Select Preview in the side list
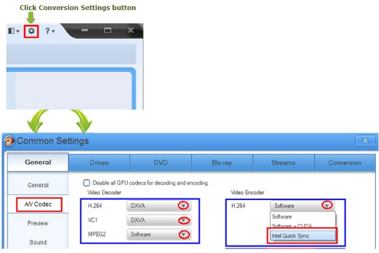Viewport: 379px width, 253px height. [38, 223]
